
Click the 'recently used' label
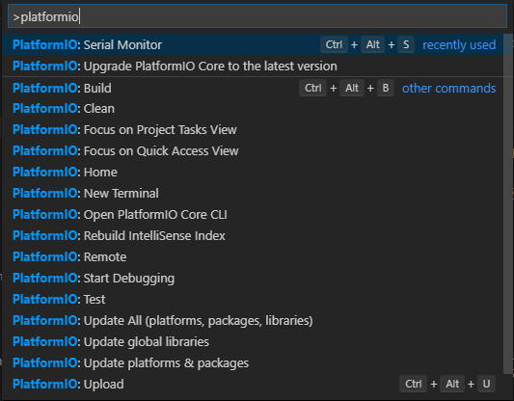click(x=459, y=45)
